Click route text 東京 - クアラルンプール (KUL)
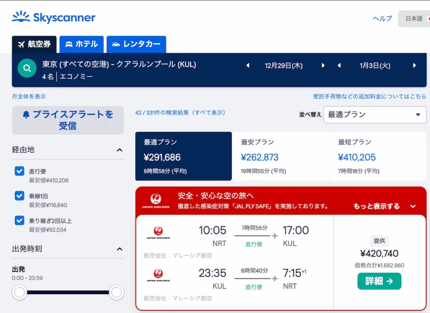430x313 pixels. (119, 65)
